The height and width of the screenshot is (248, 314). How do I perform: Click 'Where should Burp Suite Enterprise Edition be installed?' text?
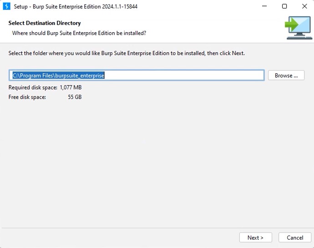pos(79,33)
